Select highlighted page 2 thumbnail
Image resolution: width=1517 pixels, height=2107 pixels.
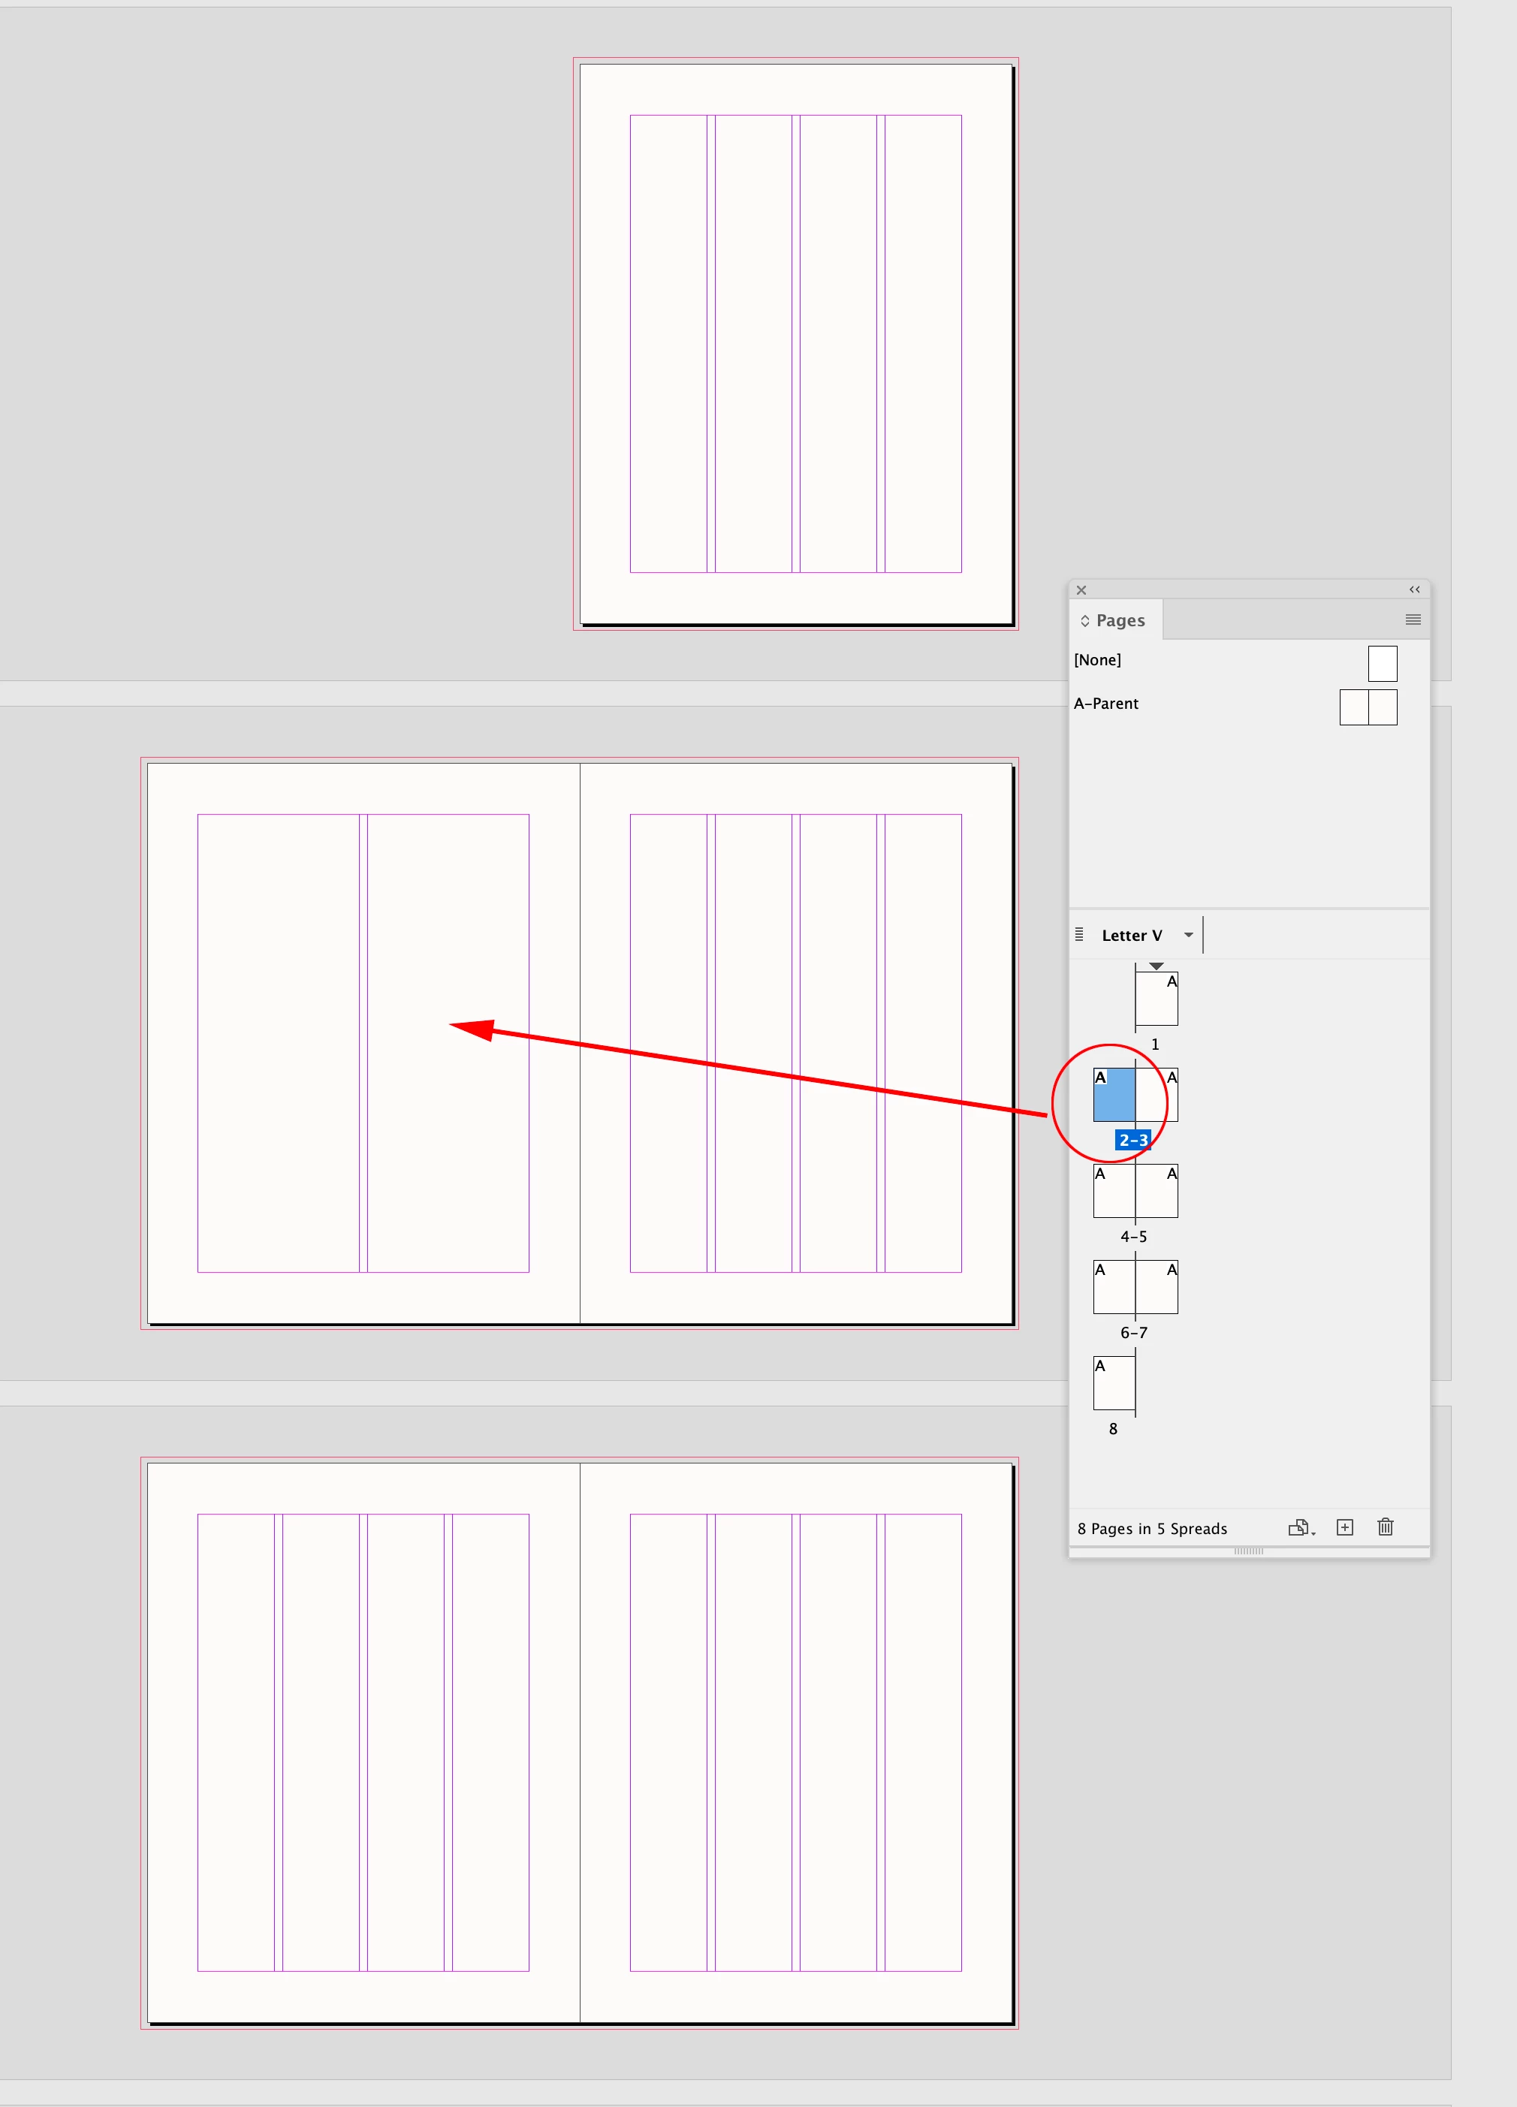(1114, 1094)
